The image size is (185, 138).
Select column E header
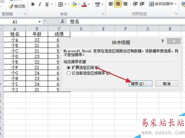pos(103,29)
